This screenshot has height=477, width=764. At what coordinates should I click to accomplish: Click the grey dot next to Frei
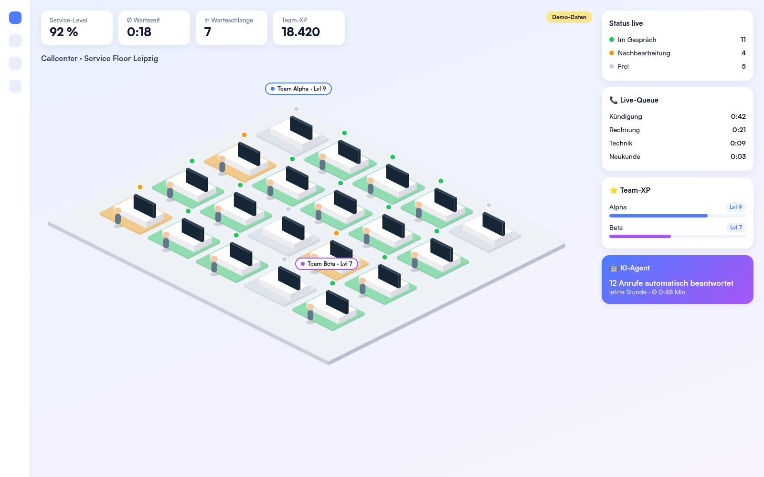612,66
